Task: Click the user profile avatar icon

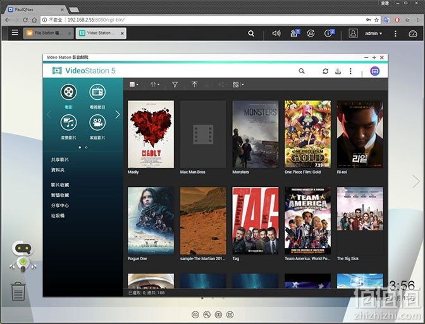Action: tap(353, 33)
